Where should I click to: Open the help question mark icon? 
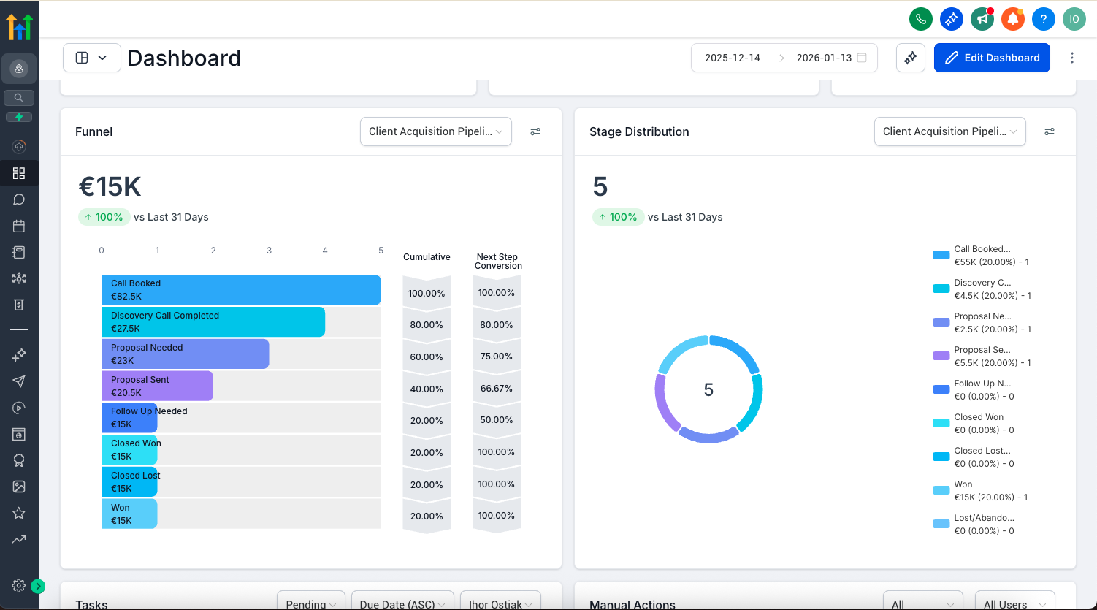(1044, 19)
